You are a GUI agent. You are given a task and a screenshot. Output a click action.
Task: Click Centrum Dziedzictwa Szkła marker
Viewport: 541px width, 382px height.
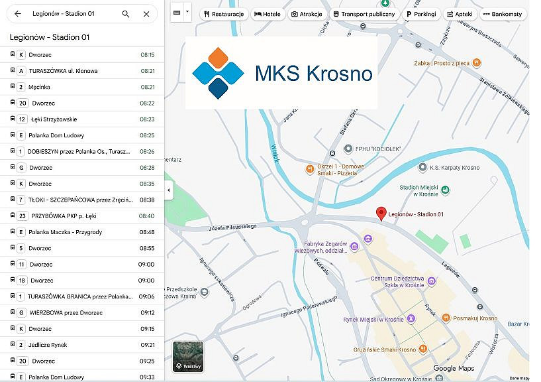point(431,281)
